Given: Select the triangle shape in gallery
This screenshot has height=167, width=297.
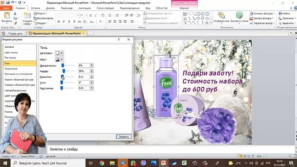Looking at the screenshot, I should pos(185,19).
